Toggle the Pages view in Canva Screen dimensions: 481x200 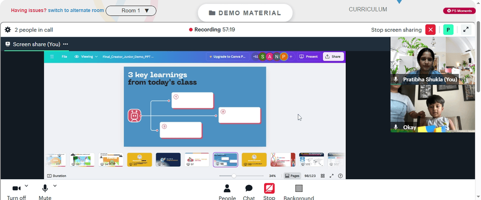[292, 176]
